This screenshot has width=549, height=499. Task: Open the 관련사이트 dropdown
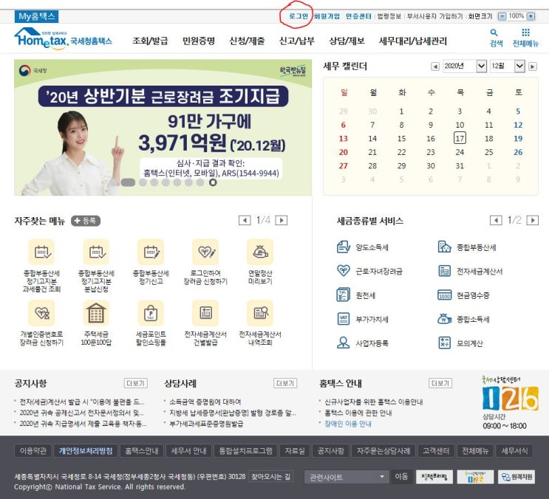pos(347,477)
